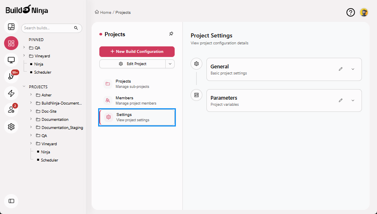Open the Projects sub-projects menu item
Image resolution: width=377 pixels, height=214 pixels.
(x=137, y=84)
